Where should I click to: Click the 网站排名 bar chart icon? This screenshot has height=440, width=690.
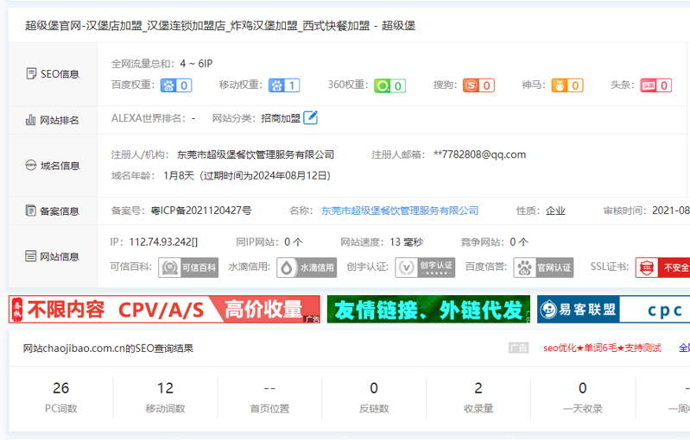pos(30,120)
